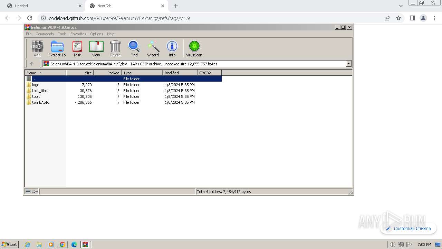Click the logo folder icon
Screen dimensions: 442x249
[29, 85]
